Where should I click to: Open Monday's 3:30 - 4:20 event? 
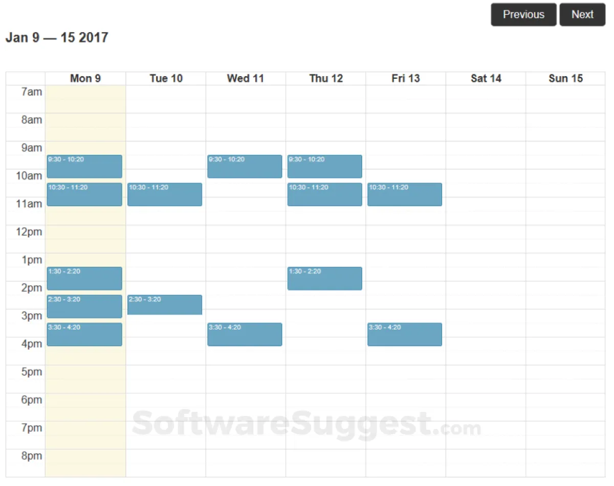tap(84, 334)
